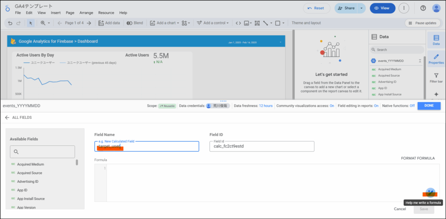Click the Cancel button
This screenshot has height=219, width=446.
(x=400, y=209)
